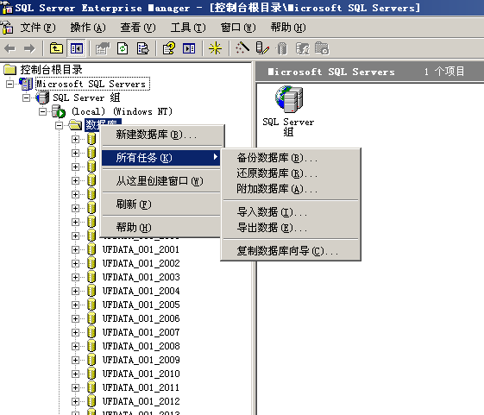The image size is (484, 415).
Task: Click database icon beside UFDATA_001_2005
Action: point(91,305)
